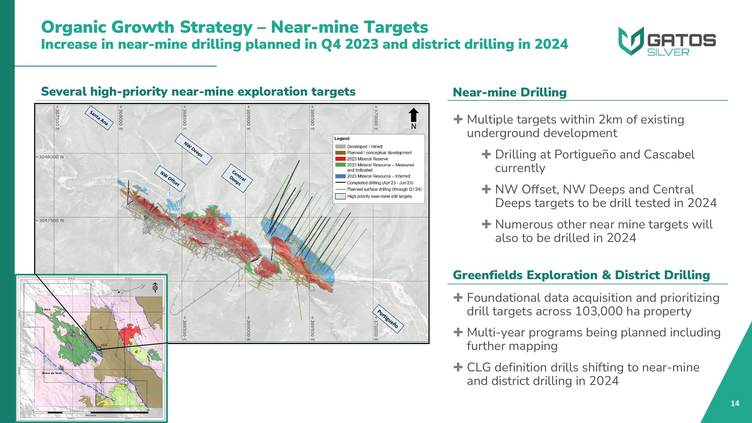Select the NW Deeps target label
This screenshot has height=423, width=752.
(x=193, y=149)
